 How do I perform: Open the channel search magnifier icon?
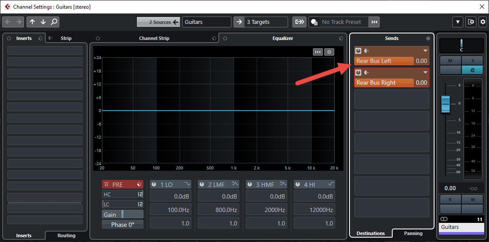pyautogui.click(x=54, y=22)
